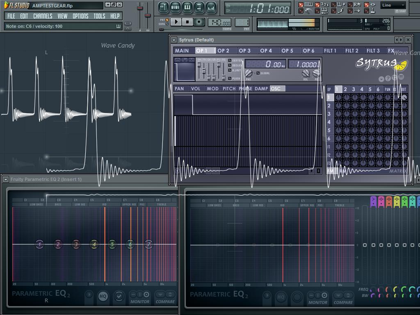Click MIDI keyboard icon in hint bar
The height and width of the screenshot is (315, 420).
click(118, 26)
